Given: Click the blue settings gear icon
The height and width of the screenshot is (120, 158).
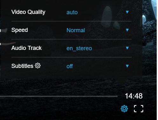Looking at the screenshot, I should [x=124, y=109].
